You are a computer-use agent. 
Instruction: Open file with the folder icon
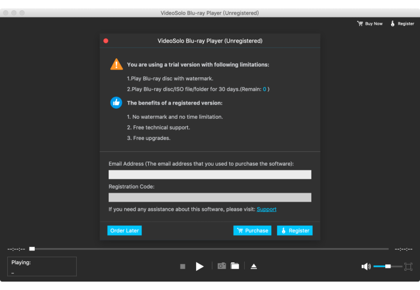pos(235,265)
